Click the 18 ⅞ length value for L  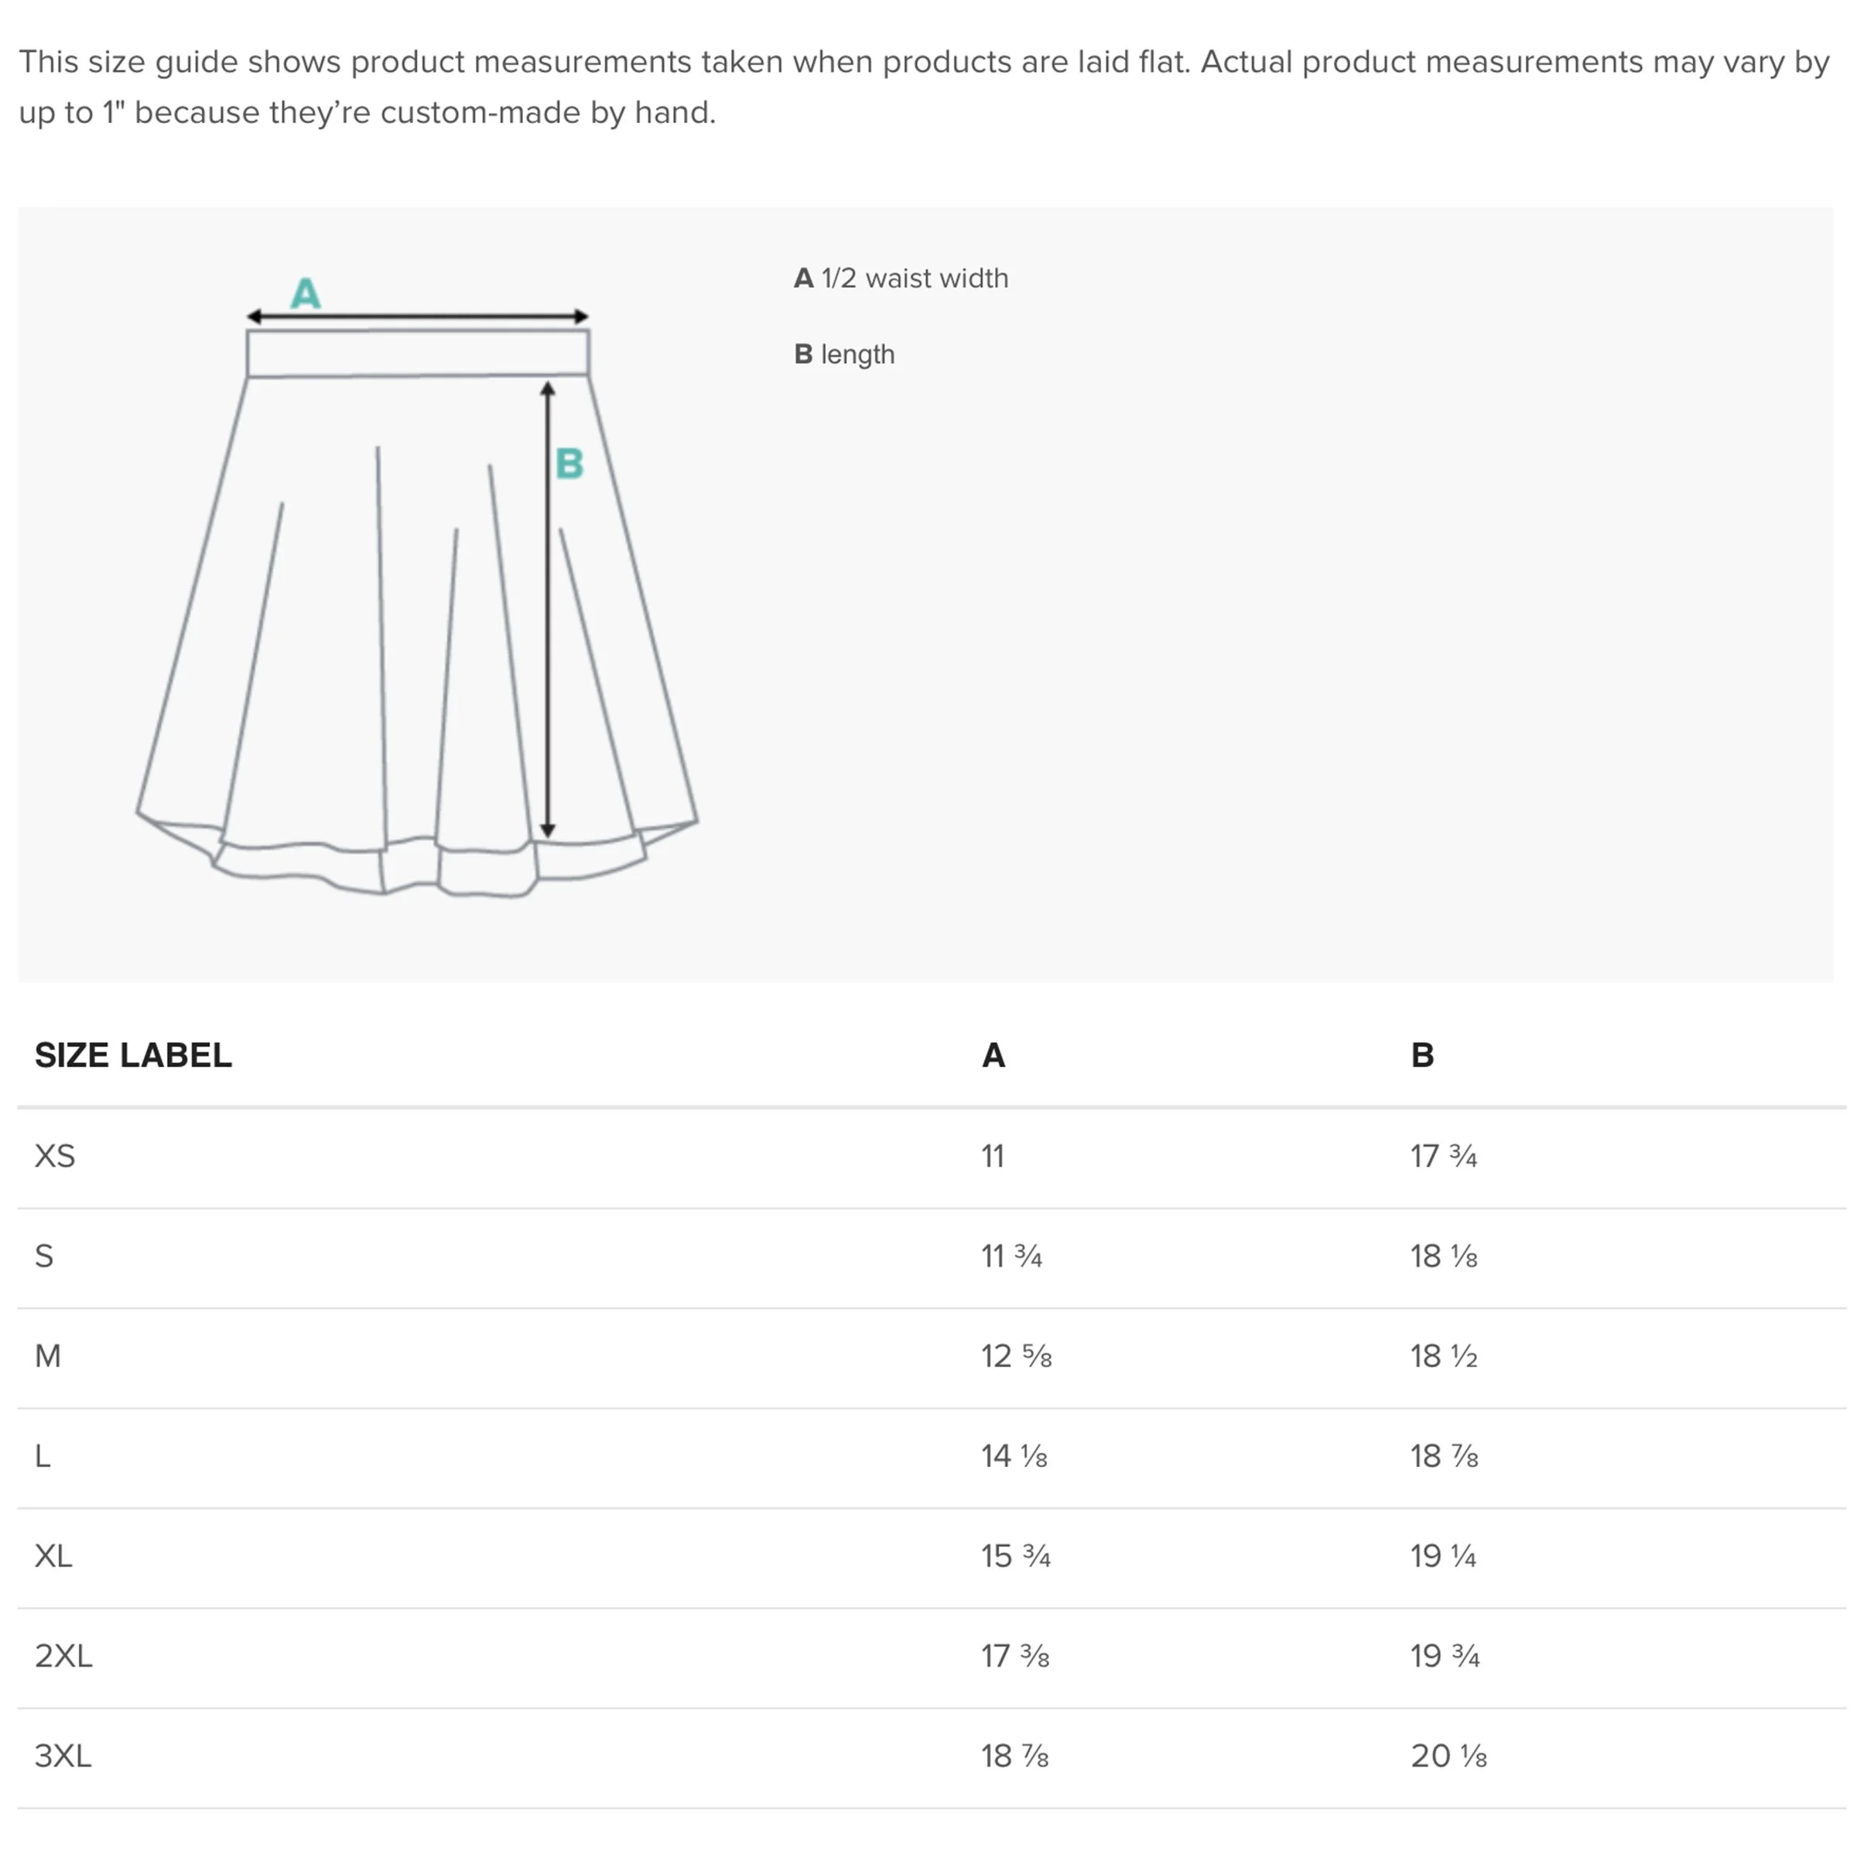pyautogui.click(x=1444, y=1456)
